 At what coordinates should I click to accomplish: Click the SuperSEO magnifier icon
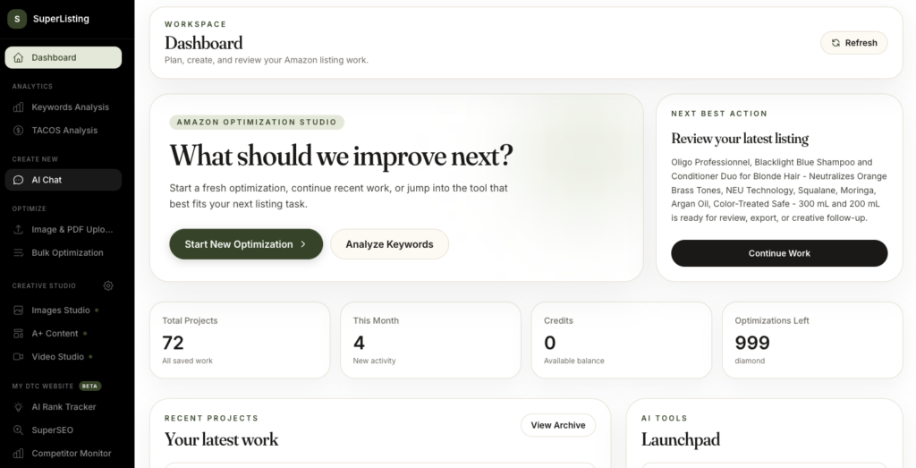[19, 430]
